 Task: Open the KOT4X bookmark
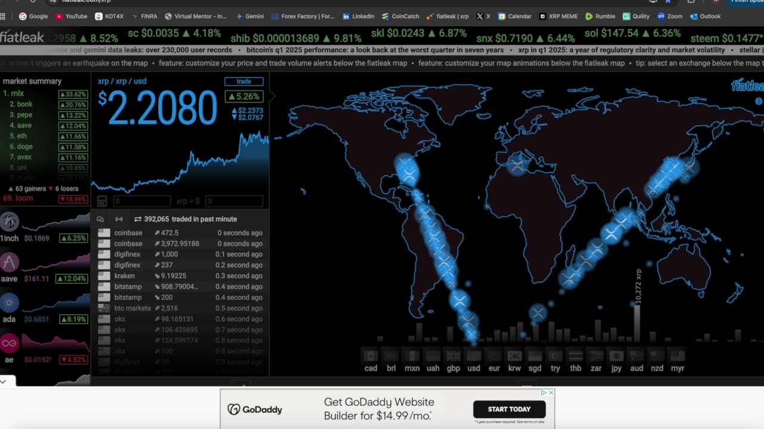pyautogui.click(x=109, y=16)
